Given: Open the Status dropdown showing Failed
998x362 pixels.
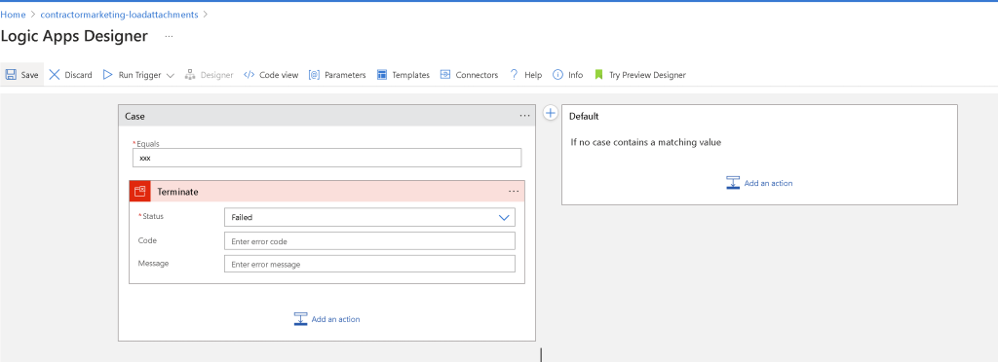Looking at the screenshot, I should point(369,217).
